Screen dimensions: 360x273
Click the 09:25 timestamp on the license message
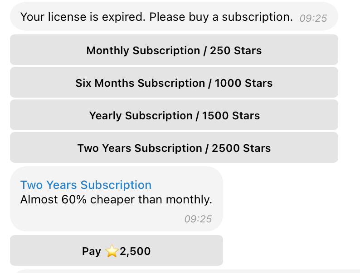point(313,19)
